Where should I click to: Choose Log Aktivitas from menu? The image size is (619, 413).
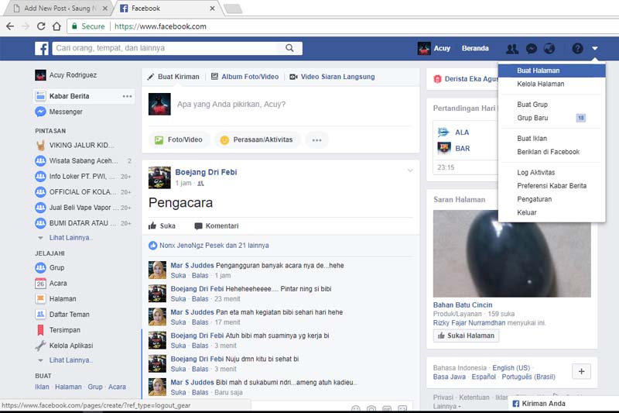[552, 172]
